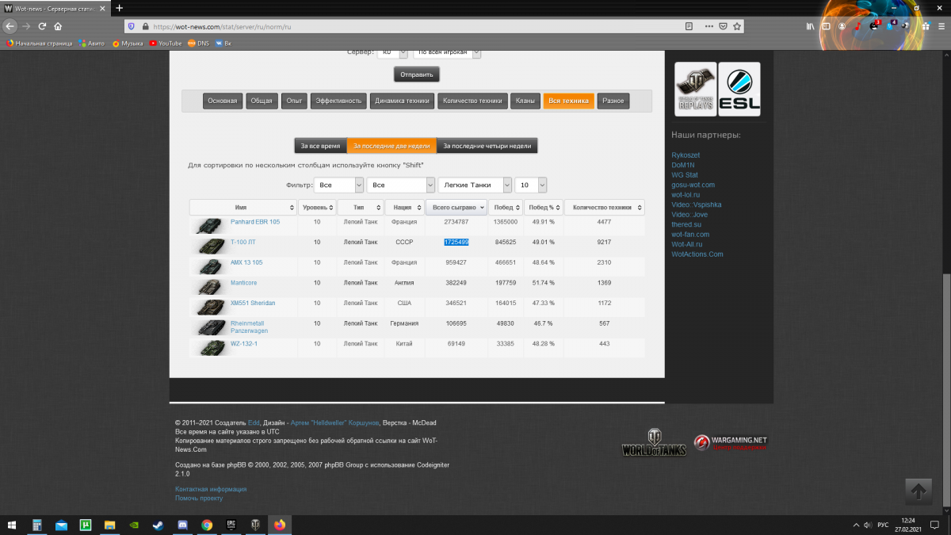This screenshot has width=951, height=535.
Task: Open the Rykoszet partner link
Action: coord(686,155)
